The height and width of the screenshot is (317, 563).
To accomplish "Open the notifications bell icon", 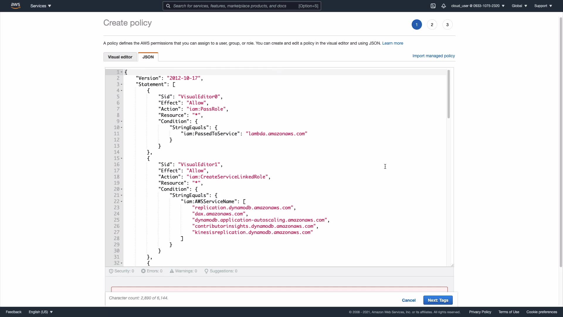I will point(444,6).
